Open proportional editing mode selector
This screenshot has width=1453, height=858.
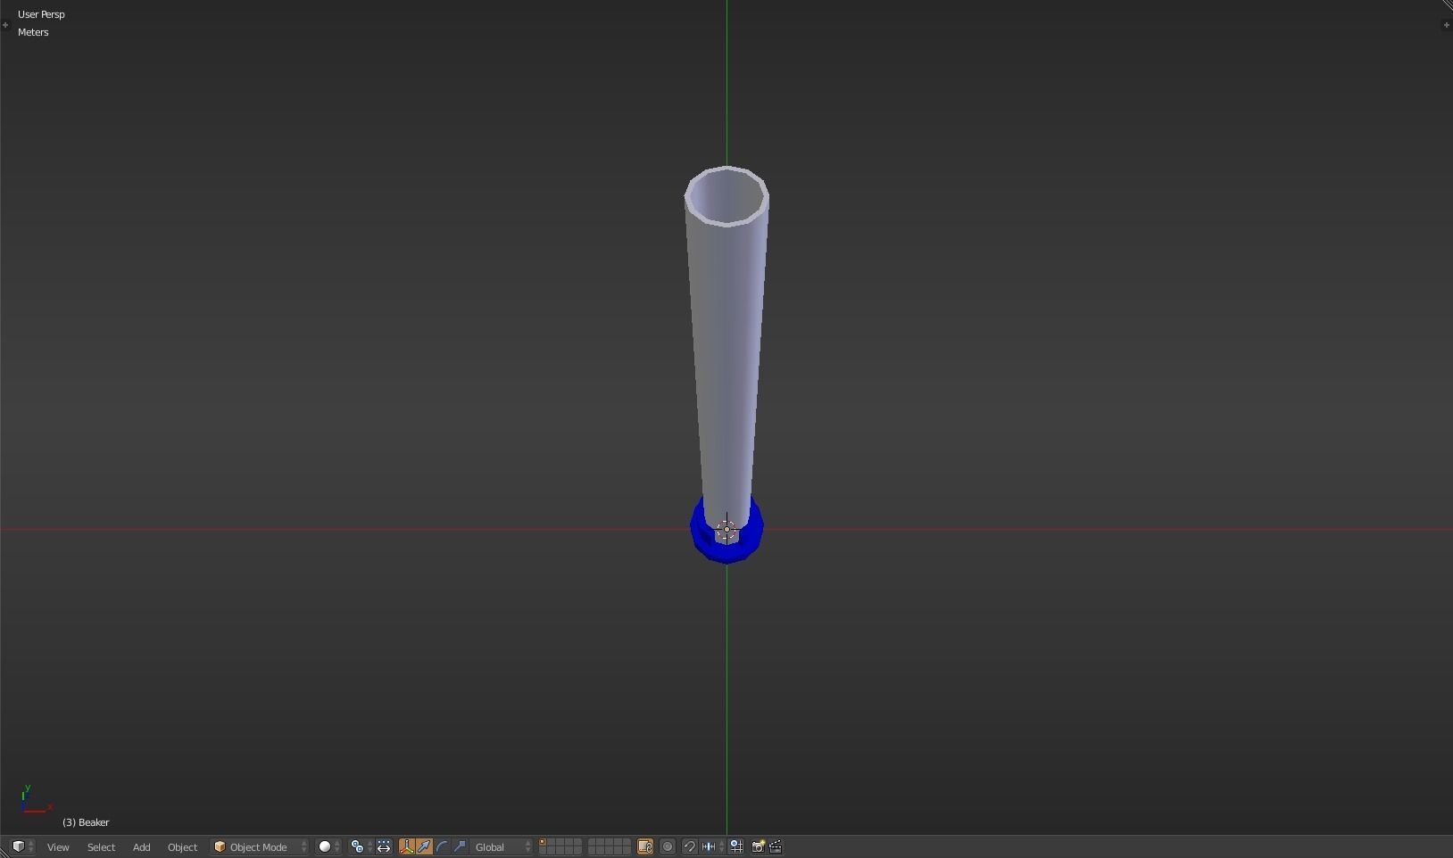click(668, 846)
